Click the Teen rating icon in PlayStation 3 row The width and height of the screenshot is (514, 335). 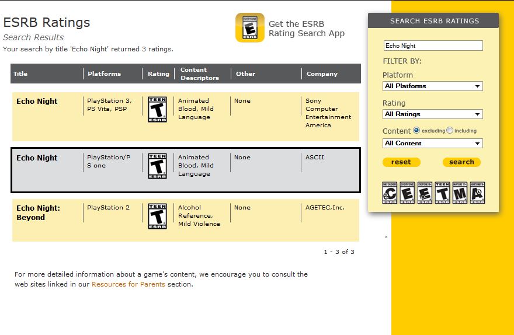click(157, 109)
